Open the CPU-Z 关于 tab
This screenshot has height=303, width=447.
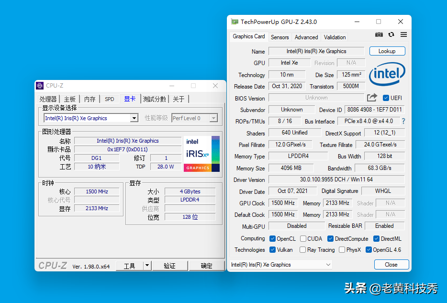click(179, 99)
